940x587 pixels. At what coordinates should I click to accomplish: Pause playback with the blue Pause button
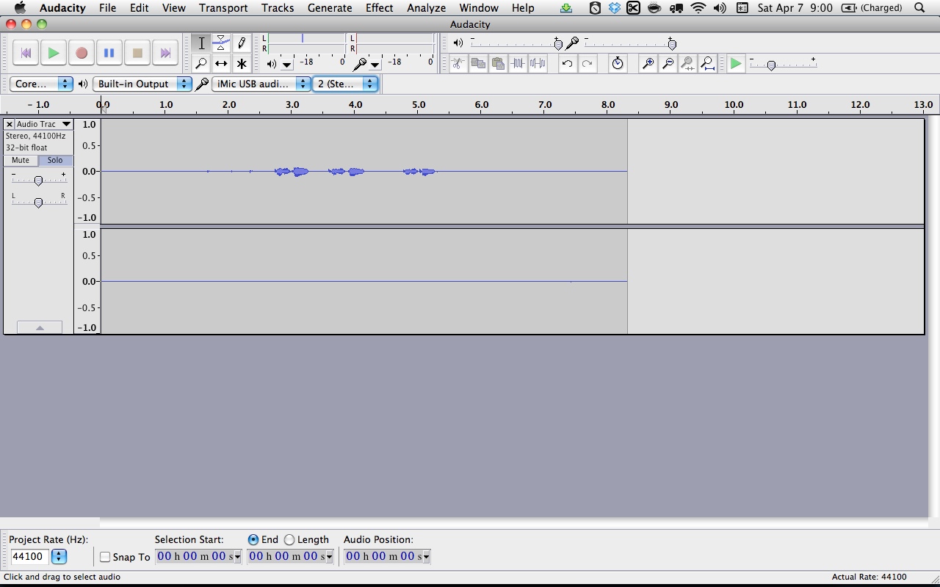click(109, 53)
